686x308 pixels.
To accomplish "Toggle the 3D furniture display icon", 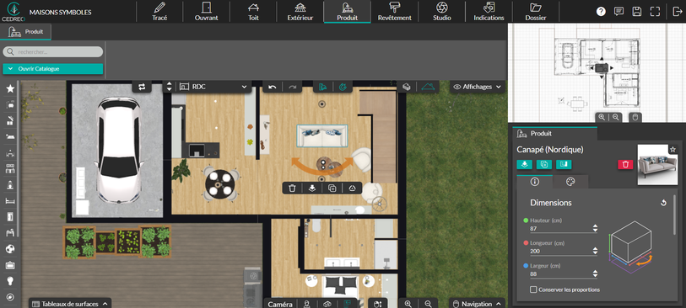I will [x=407, y=87].
